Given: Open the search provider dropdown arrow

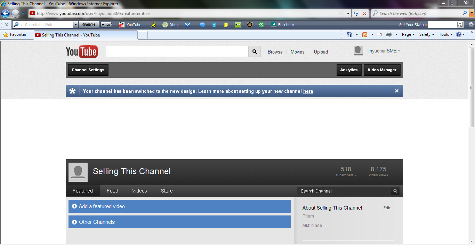Looking at the screenshot, I should click(472, 14).
